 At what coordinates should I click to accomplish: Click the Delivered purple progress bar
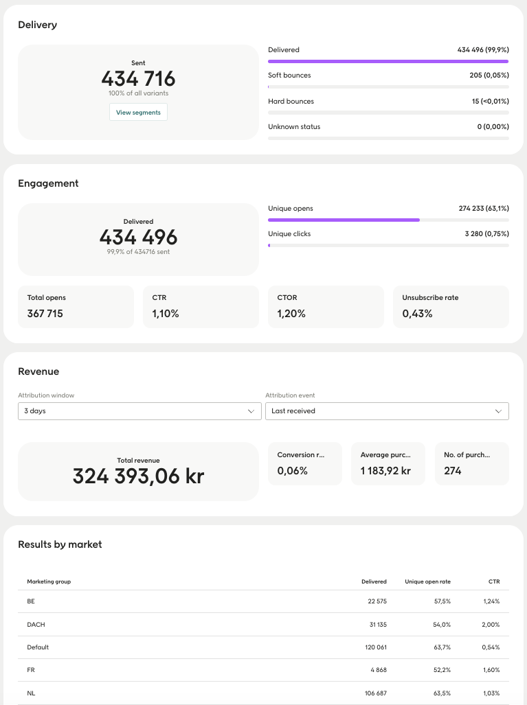coord(388,62)
